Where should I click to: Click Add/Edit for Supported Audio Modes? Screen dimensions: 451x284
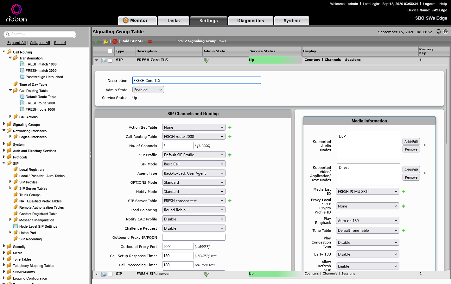[411, 142]
